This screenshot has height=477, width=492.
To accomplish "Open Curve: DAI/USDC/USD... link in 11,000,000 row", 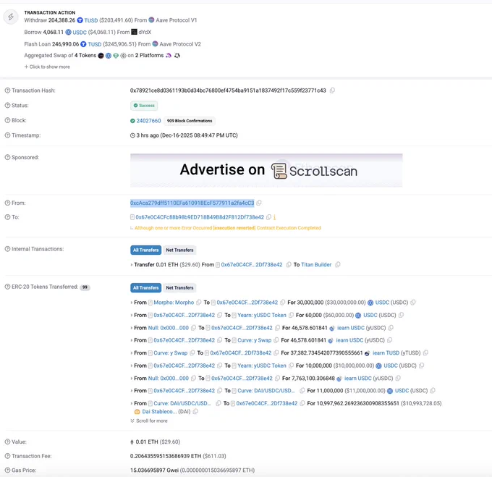I will (266, 391).
